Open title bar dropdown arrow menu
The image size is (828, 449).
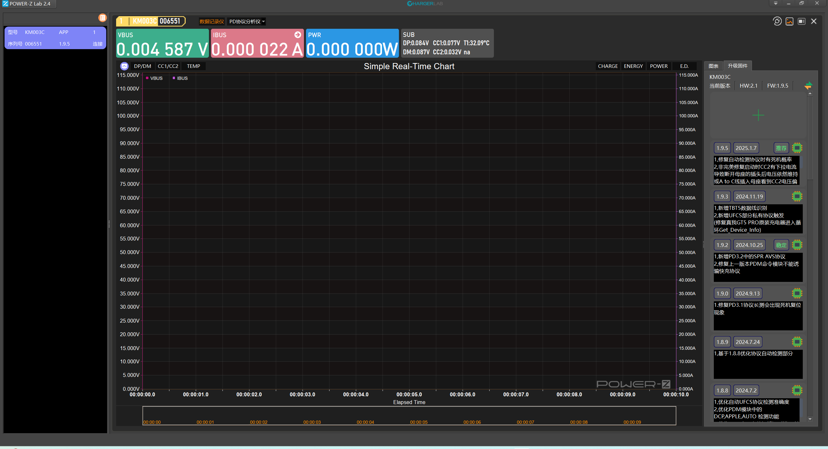[776, 4]
